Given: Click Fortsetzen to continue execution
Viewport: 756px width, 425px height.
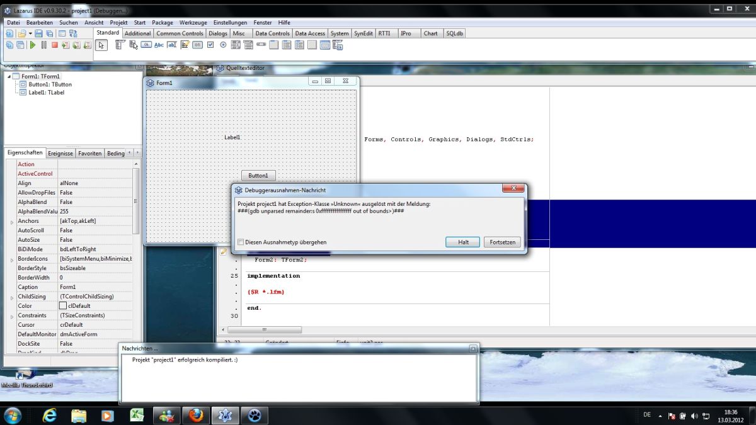Looking at the screenshot, I should point(503,242).
